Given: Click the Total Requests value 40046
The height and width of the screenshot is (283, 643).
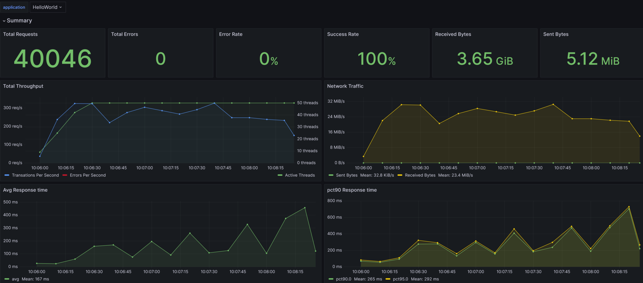Looking at the screenshot, I should (53, 59).
